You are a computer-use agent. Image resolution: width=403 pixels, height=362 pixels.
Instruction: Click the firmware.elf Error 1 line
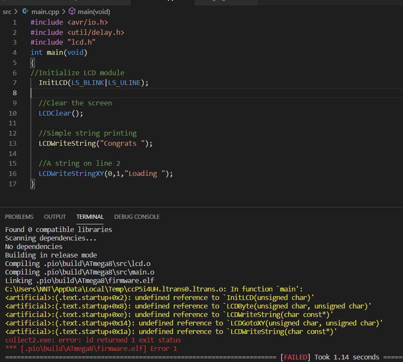pyautogui.click(x=91, y=348)
